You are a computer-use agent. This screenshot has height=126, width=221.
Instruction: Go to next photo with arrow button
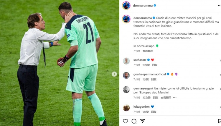[114, 74]
